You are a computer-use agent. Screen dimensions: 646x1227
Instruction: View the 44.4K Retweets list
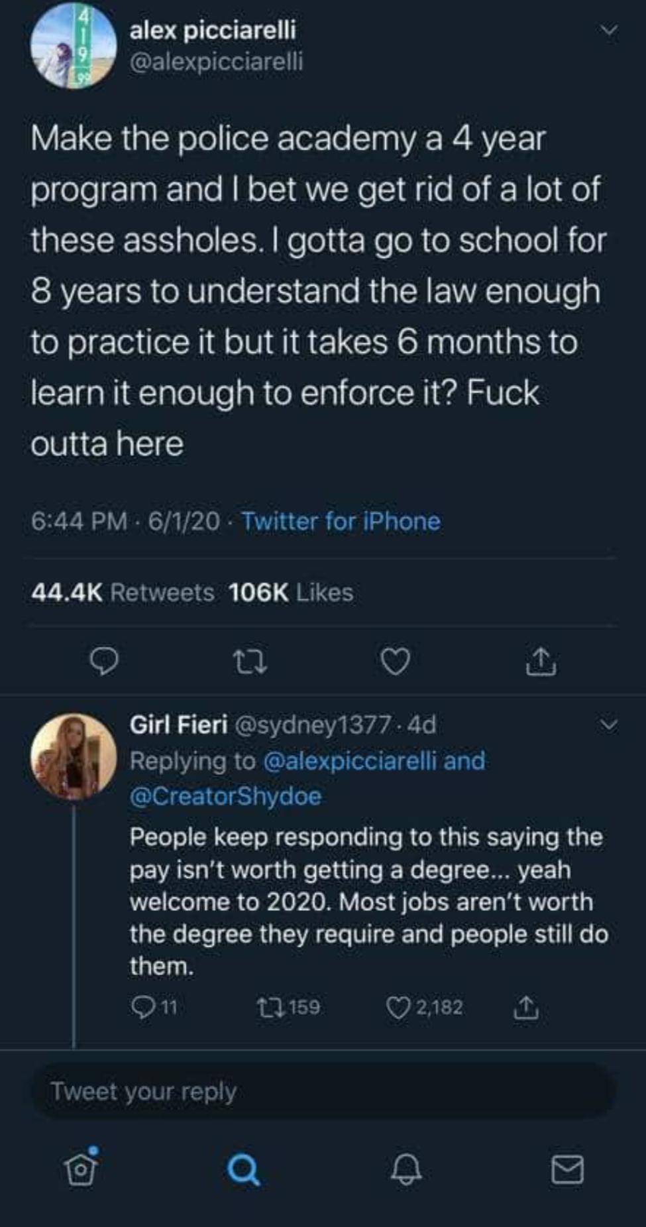tap(123, 592)
